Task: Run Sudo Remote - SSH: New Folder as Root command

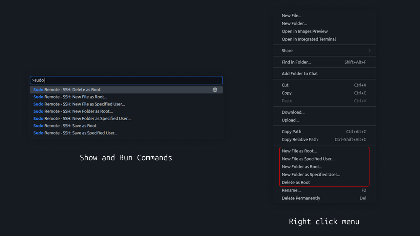Action: click(126, 111)
